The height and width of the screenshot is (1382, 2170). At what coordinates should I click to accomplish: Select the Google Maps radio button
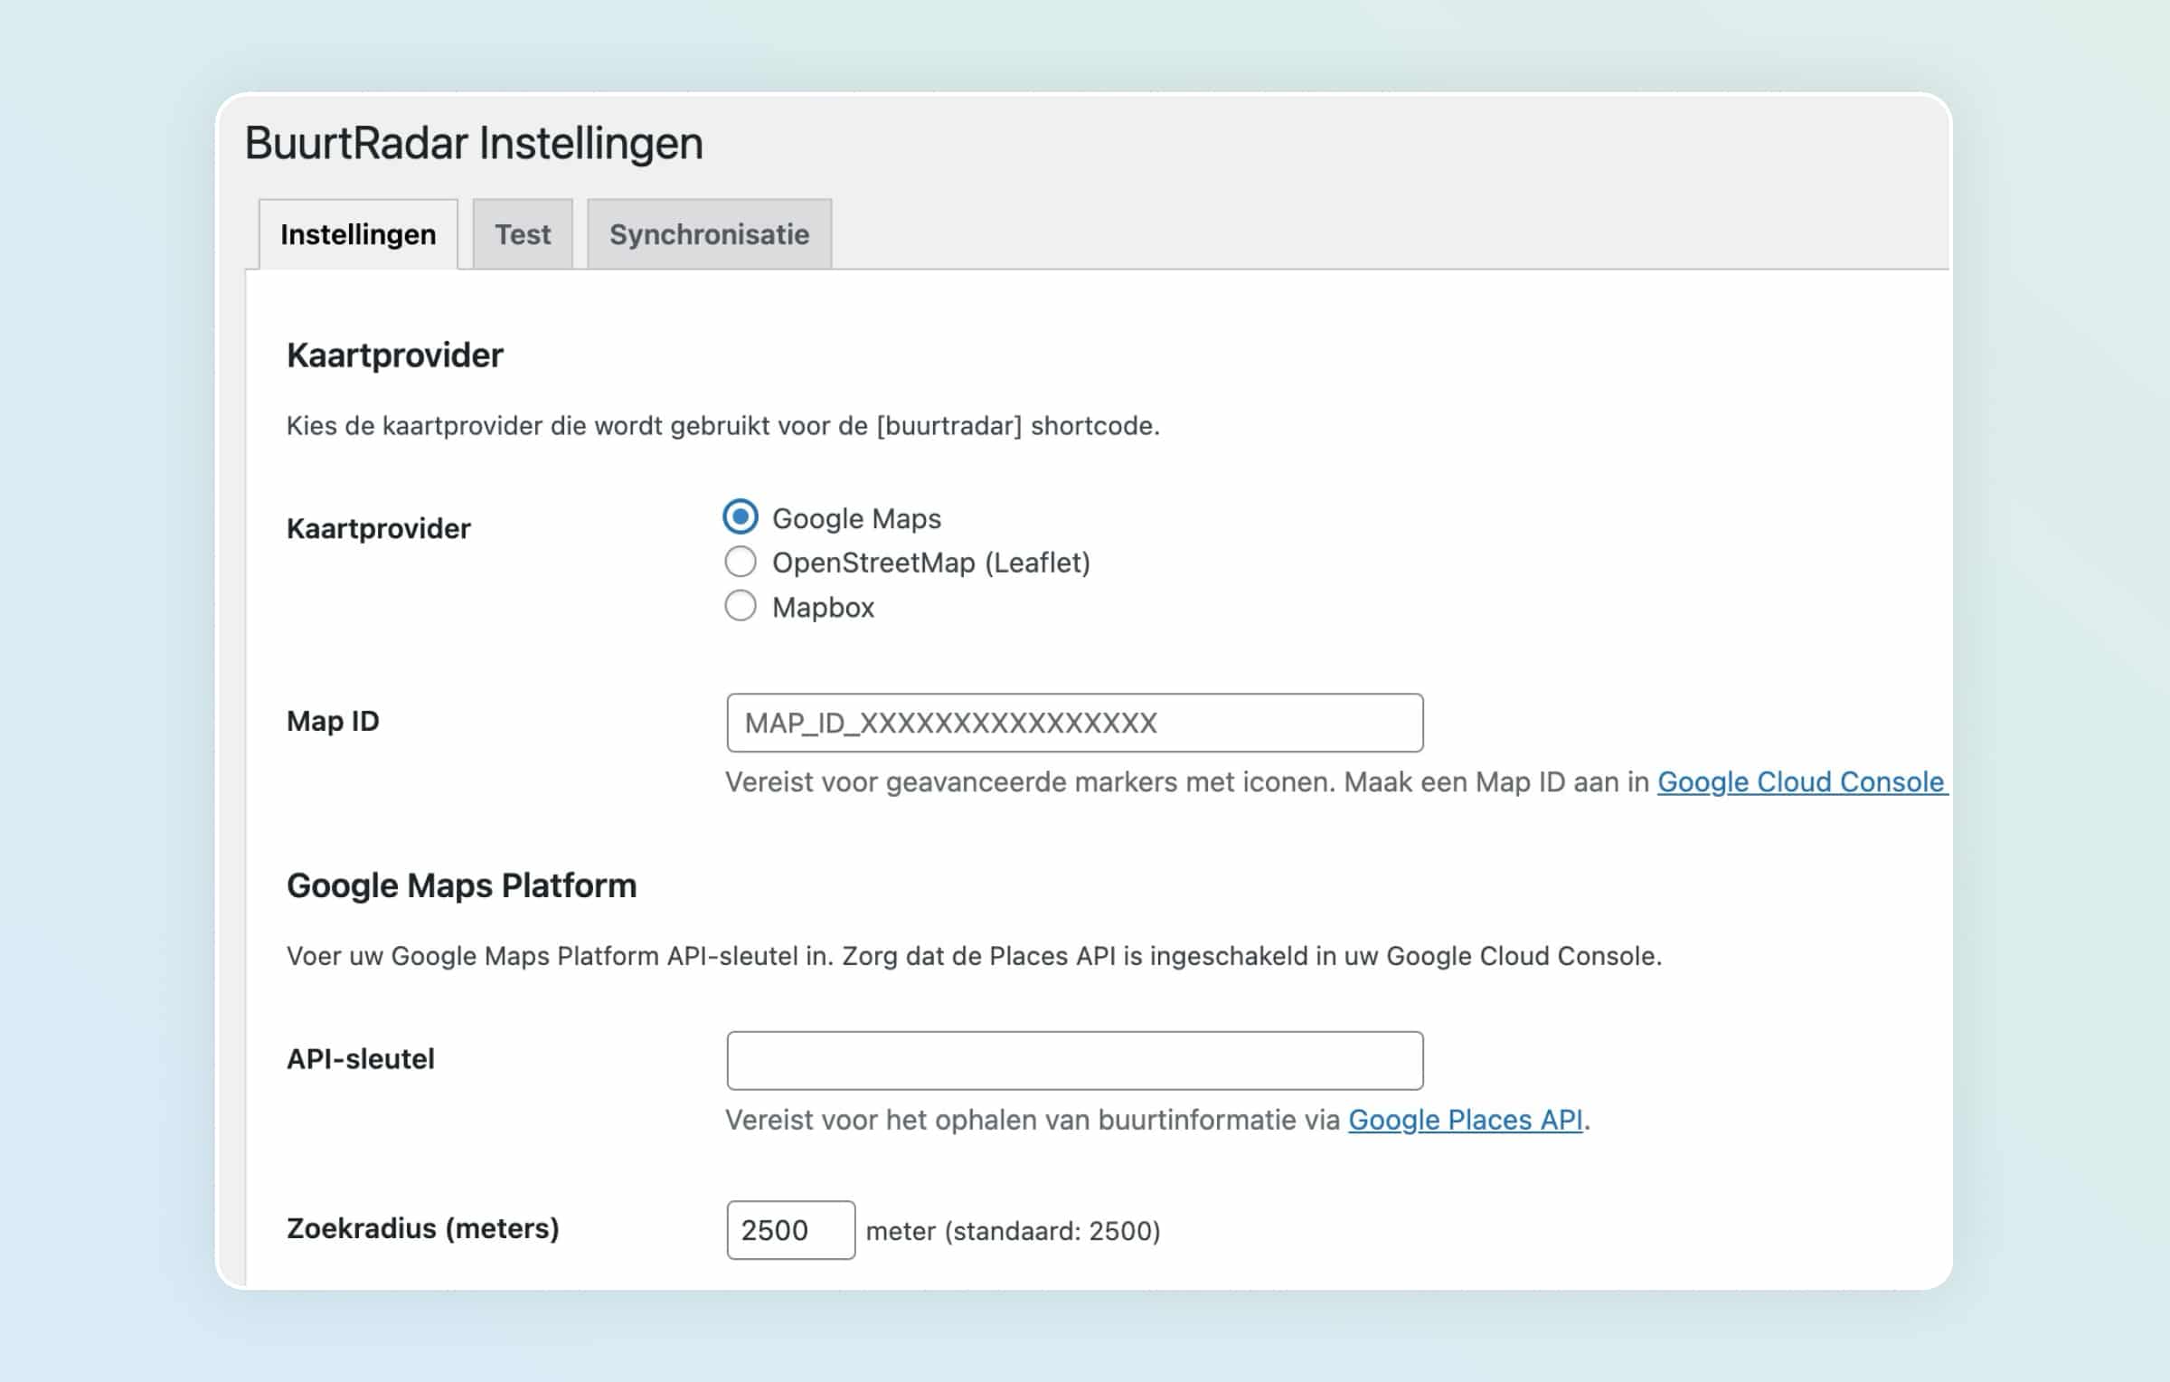pyautogui.click(x=741, y=517)
